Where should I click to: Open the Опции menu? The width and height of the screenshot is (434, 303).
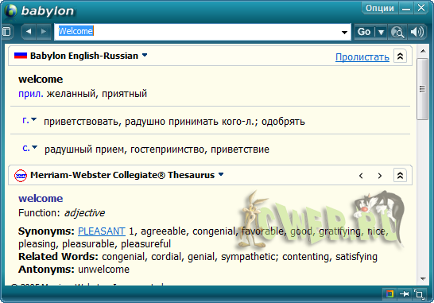click(x=379, y=8)
